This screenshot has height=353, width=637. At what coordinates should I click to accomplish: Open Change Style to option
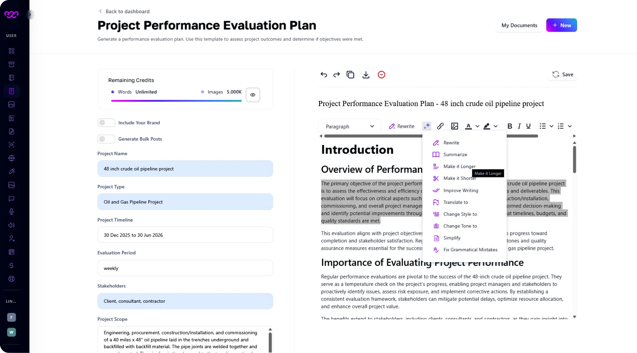465,214
